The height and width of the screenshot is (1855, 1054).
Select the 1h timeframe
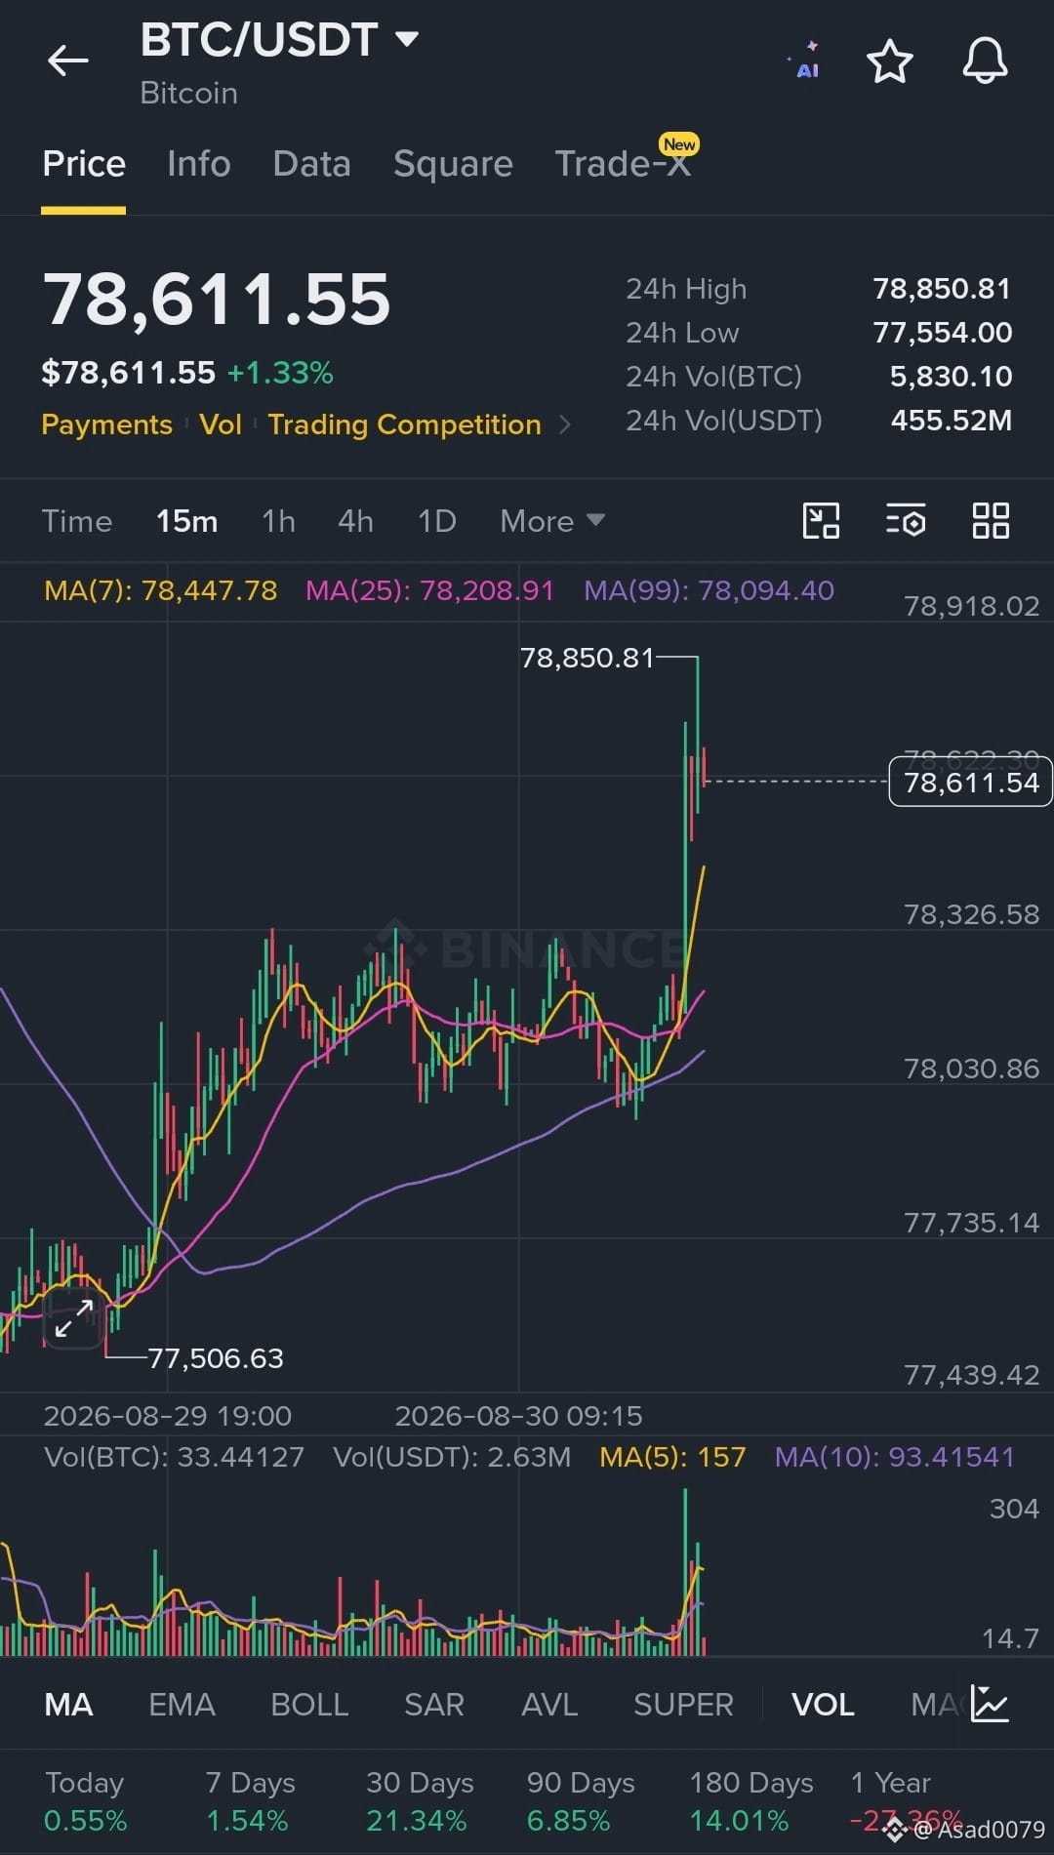point(279,521)
